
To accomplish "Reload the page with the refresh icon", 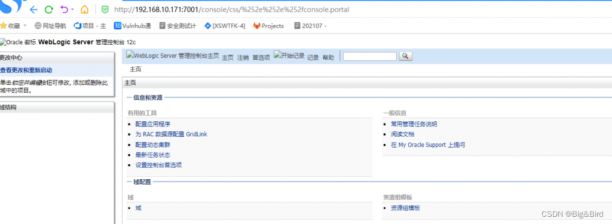I will point(48,10).
